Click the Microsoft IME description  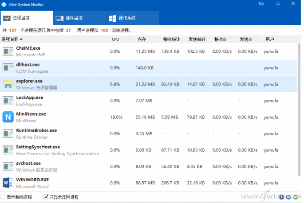31,55
